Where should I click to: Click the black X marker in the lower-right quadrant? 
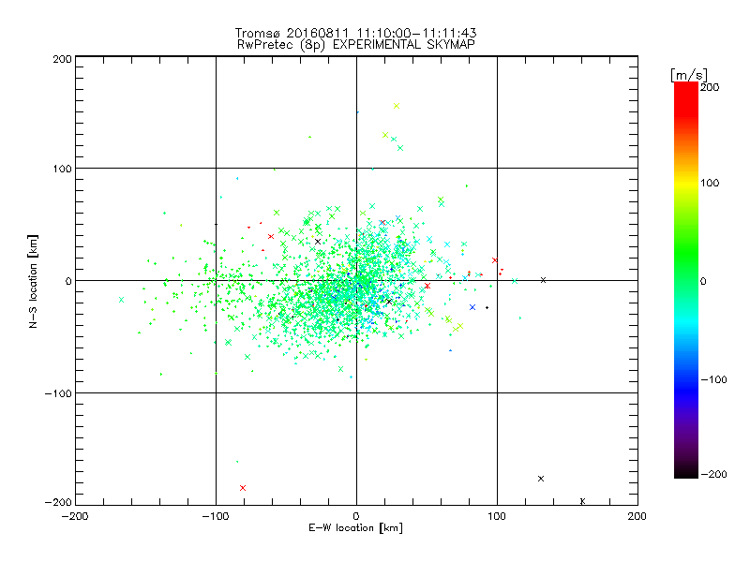click(541, 479)
